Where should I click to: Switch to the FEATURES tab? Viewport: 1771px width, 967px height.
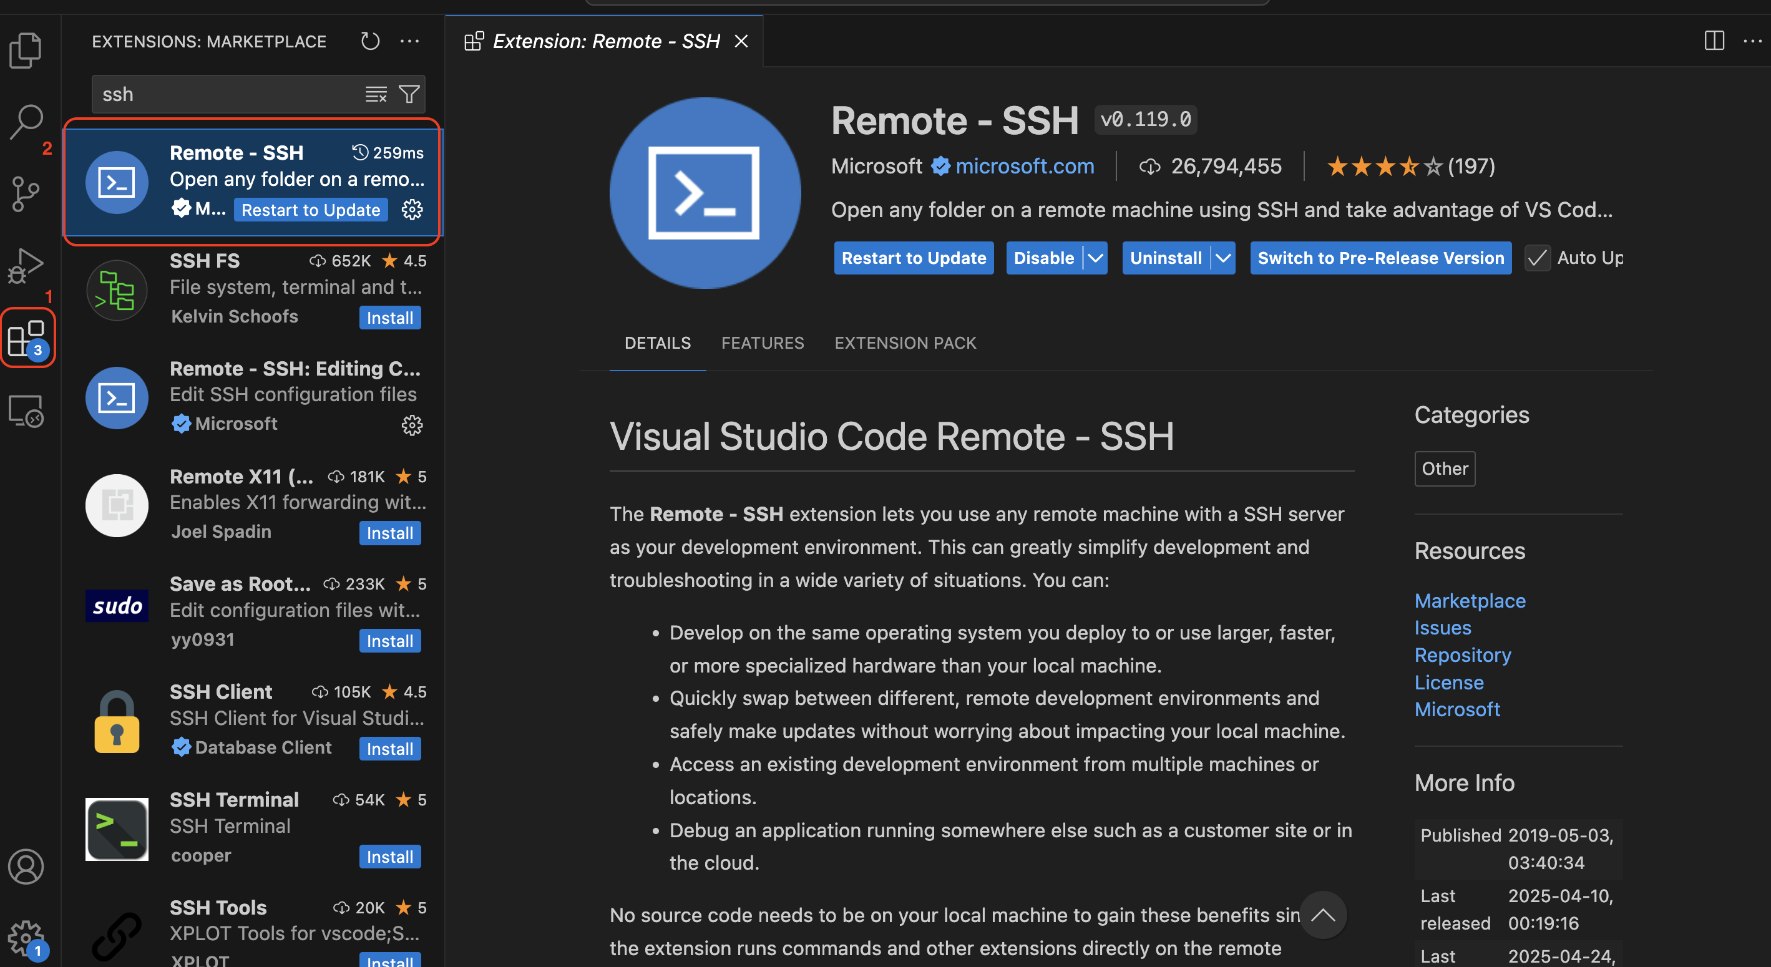click(763, 343)
